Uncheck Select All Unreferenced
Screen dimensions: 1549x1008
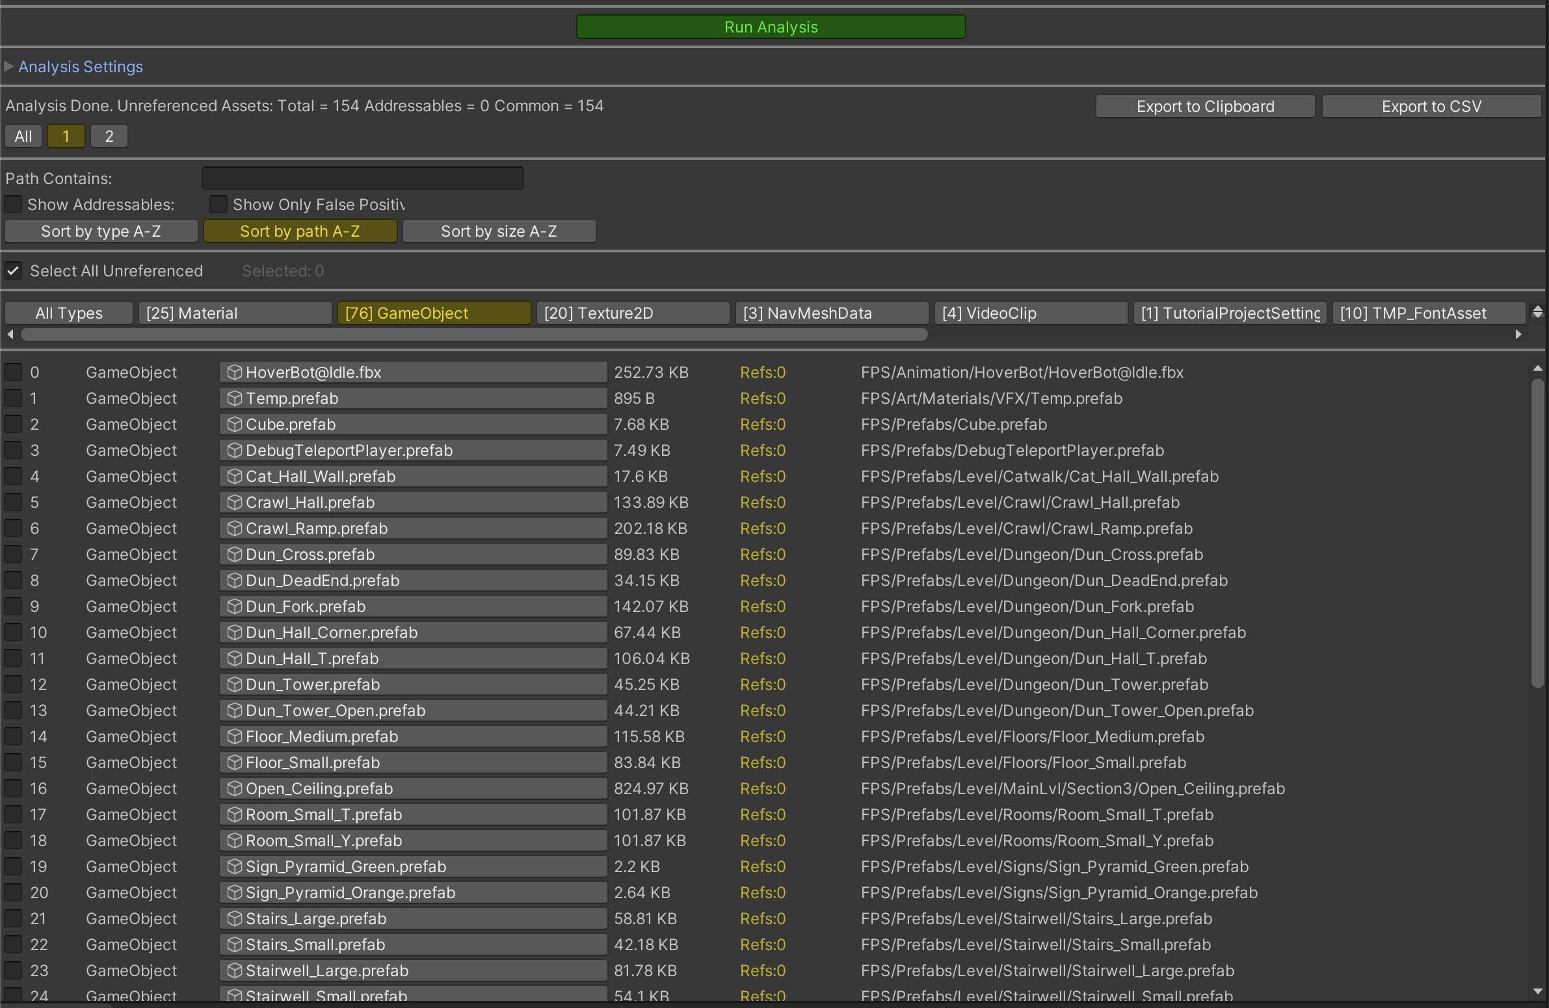point(13,271)
